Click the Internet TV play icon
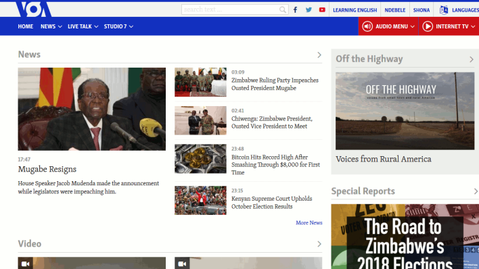The width and height of the screenshot is (479, 269). tap(428, 26)
